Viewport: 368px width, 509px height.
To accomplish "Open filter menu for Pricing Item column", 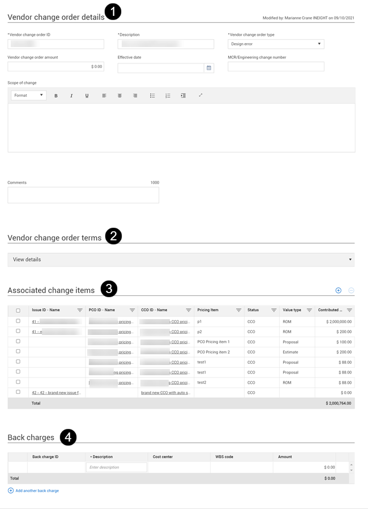I will click(x=238, y=310).
